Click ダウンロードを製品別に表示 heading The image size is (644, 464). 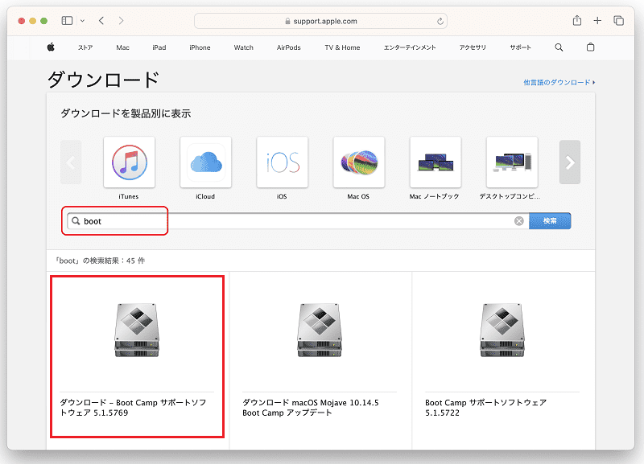point(126,113)
